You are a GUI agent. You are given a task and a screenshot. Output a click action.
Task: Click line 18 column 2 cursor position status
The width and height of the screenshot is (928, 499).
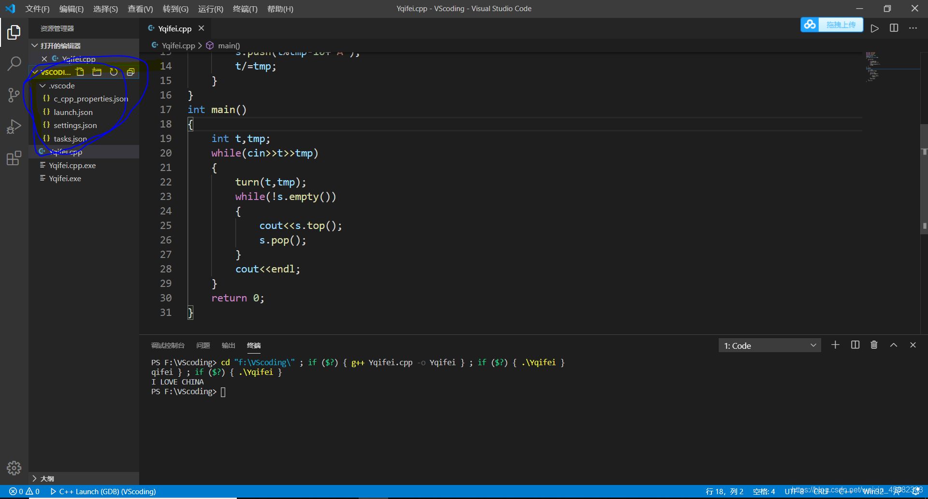pyautogui.click(x=725, y=491)
